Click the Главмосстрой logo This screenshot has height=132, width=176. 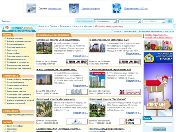(130, 92)
